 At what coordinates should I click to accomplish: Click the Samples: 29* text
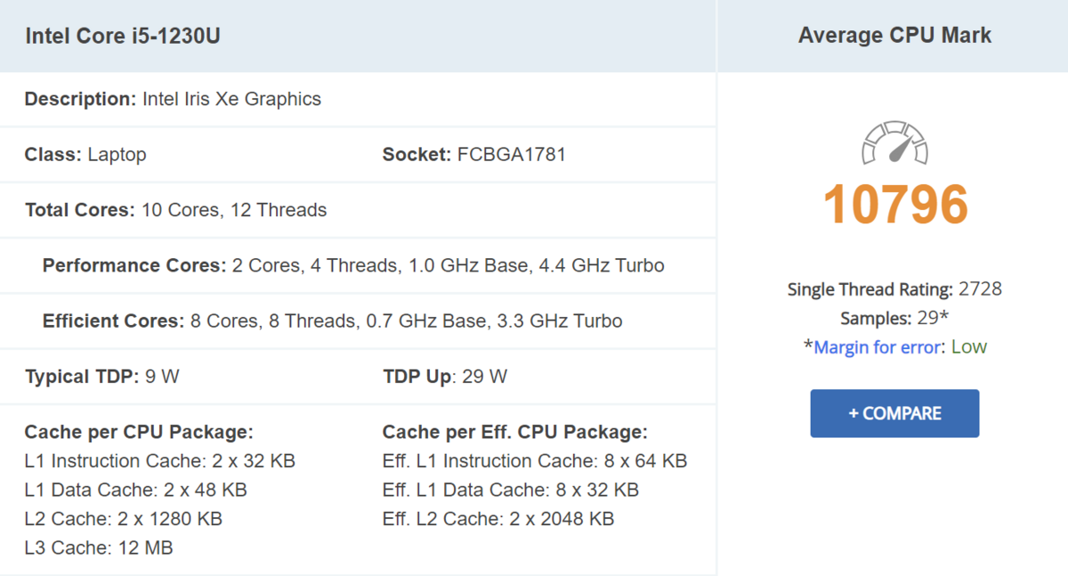pyautogui.click(x=894, y=319)
